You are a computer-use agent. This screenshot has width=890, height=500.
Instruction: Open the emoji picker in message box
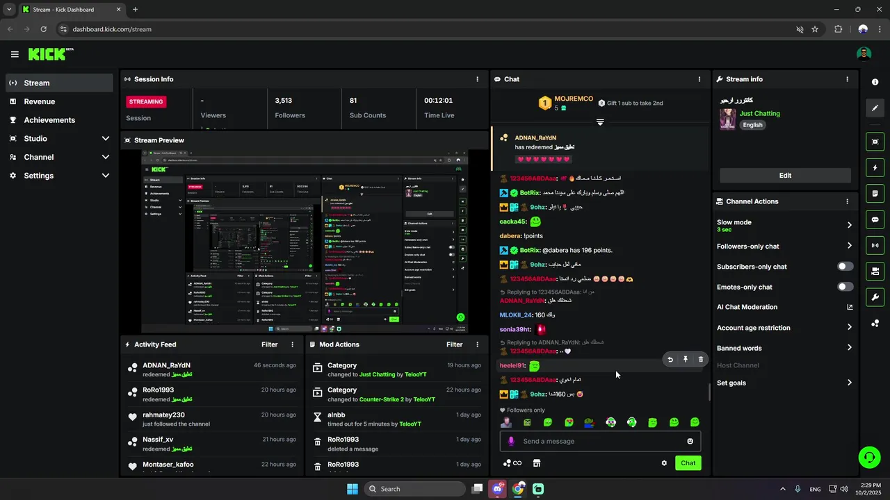[x=690, y=441]
